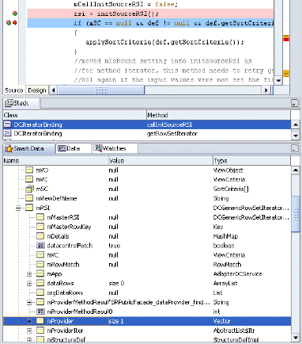Viewport: 302px width, 344px height.
Task: Select the callInitSourceRSI stack frame icon
Action: point(7,124)
